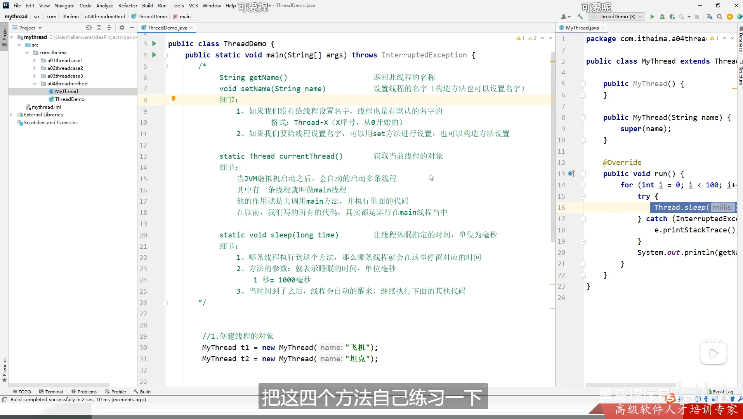Click the warning indicator in ThreadDemo editor
743x419 pixels.
click(x=526, y=38)
